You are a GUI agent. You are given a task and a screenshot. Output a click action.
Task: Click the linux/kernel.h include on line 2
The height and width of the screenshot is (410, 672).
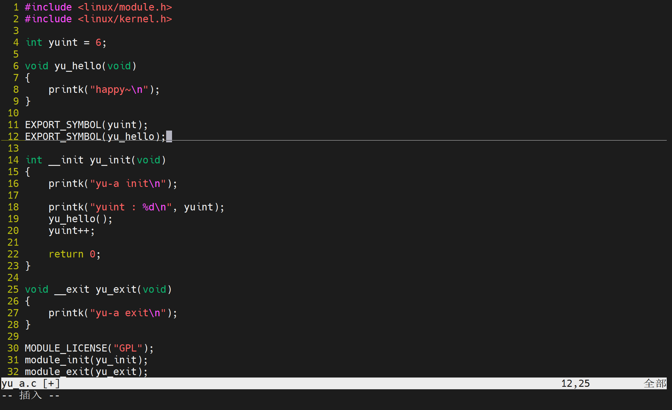point(125,19)
